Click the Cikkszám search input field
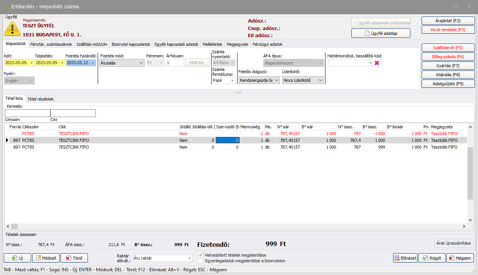This screenshot has height=275, width=478. click(x=27, y=113)
